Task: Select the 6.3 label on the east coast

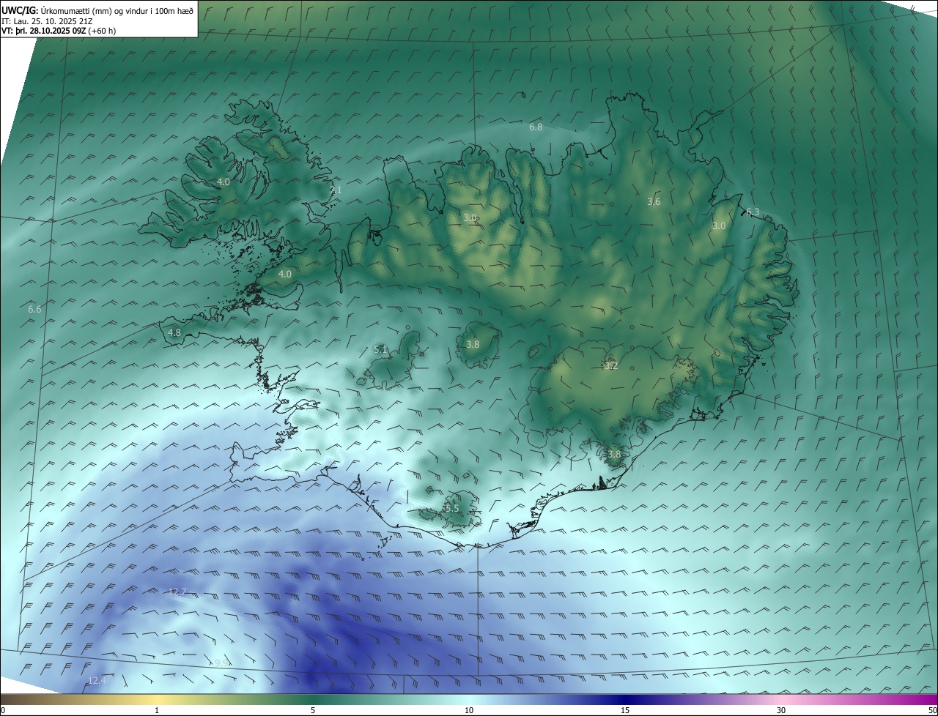Action: coord(753,212)
